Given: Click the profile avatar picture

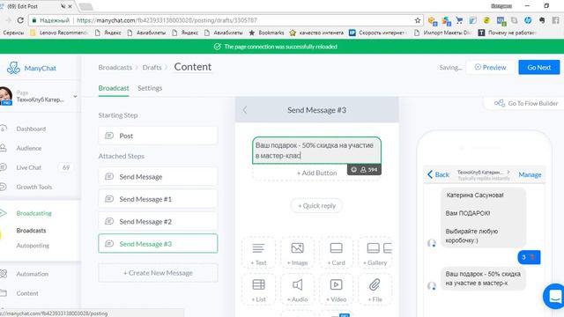Looking at the screenshot, I should click(x=5, y=95).
